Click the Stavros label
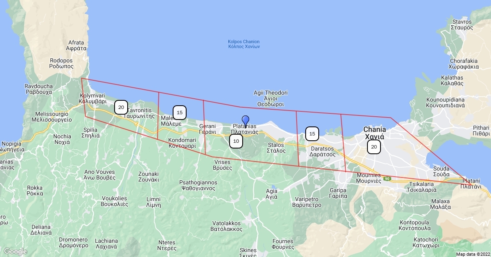The width and height of the screenshot is (491, 257). (x=462, y=25)
